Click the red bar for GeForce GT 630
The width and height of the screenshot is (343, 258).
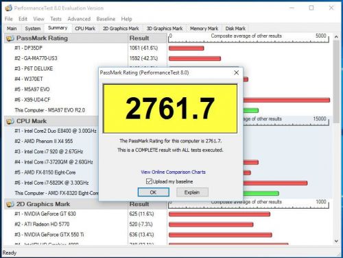coord(220,214)
